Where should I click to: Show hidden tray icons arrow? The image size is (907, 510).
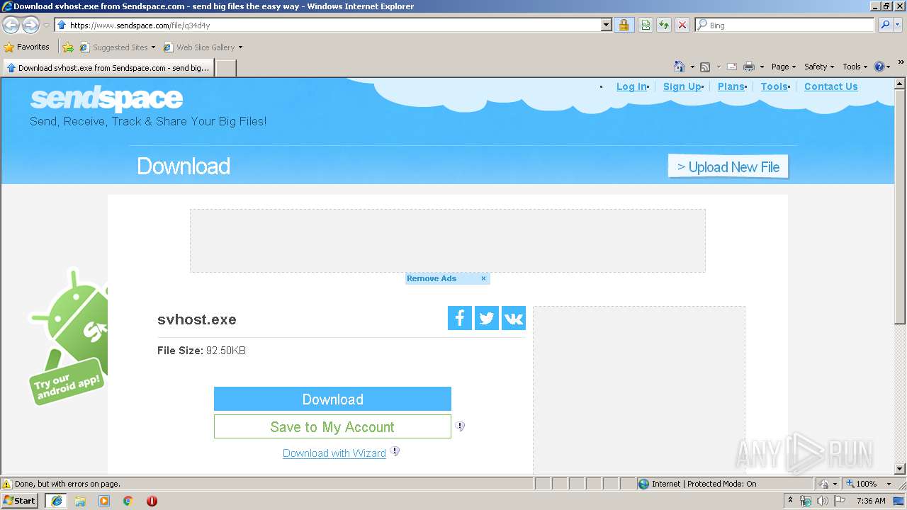791,501
